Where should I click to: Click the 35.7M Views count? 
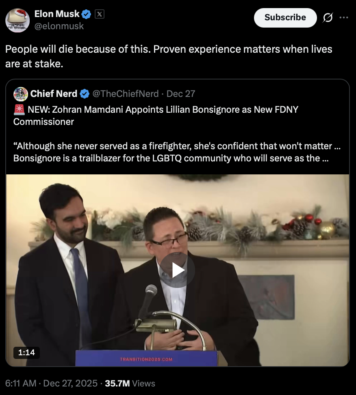pyautogui.click(x=130, y=383)
